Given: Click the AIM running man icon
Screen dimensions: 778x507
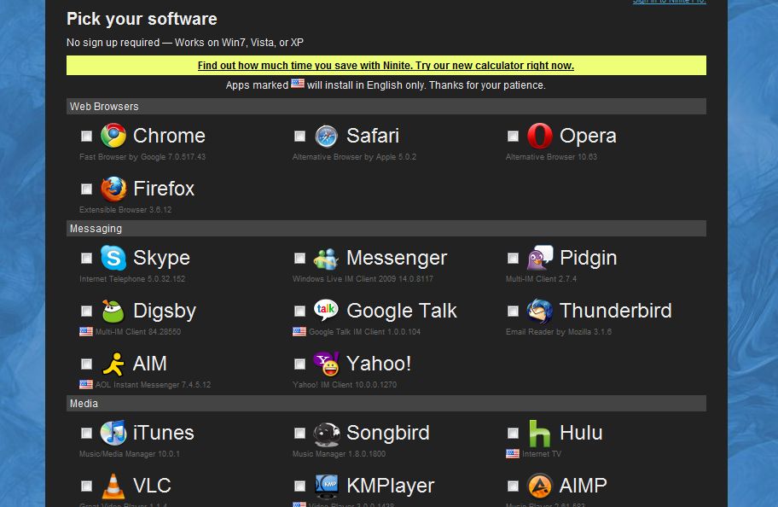Looking at the screenshot, I should (x=113, y=364).
